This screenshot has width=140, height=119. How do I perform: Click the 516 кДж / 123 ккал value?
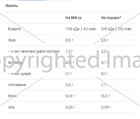[x=116, y=29]
